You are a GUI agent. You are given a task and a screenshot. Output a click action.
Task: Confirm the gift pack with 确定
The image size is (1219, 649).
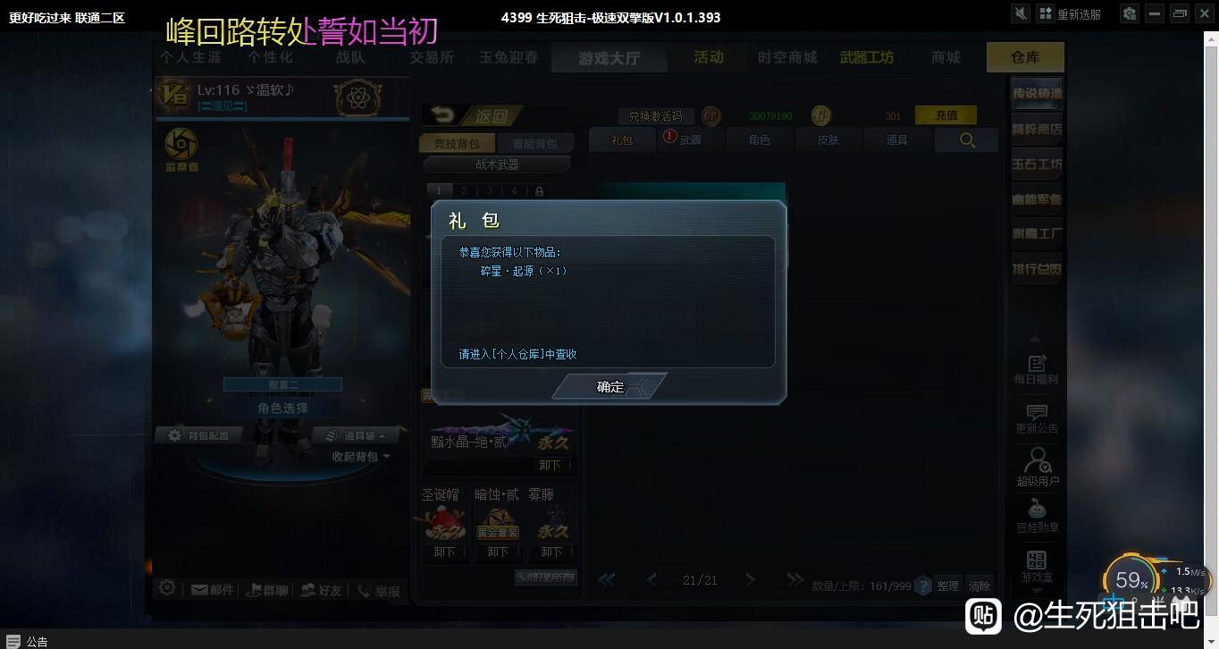[610, 386]
